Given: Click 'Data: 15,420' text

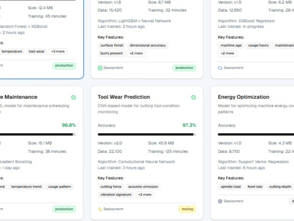Looking at the screenshot, I should [110, 10].
